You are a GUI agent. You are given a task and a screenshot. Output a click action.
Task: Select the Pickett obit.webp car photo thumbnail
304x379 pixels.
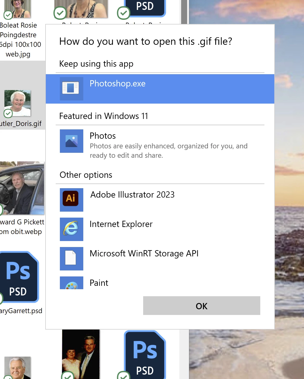(22, 188)
